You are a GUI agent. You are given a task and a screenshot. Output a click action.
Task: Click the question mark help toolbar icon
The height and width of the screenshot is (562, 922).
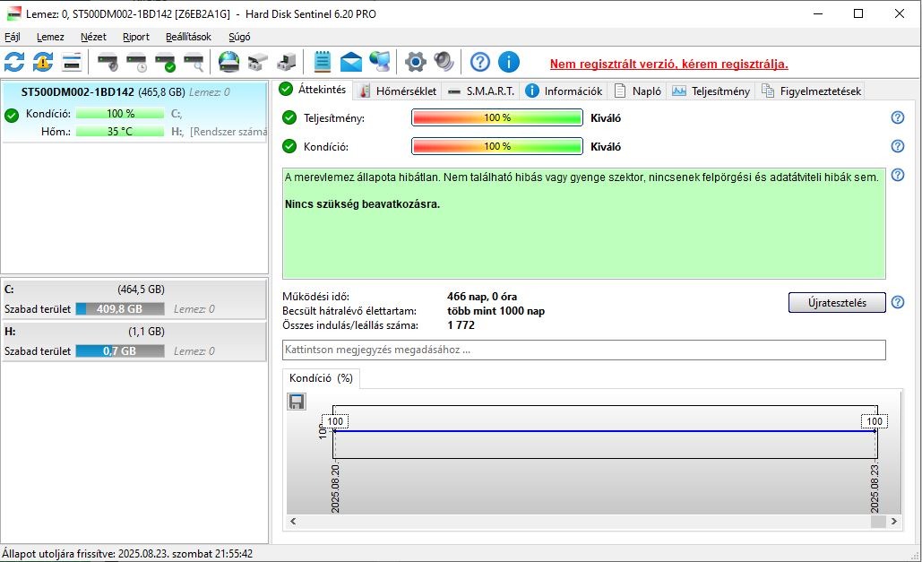click(480, 62)
